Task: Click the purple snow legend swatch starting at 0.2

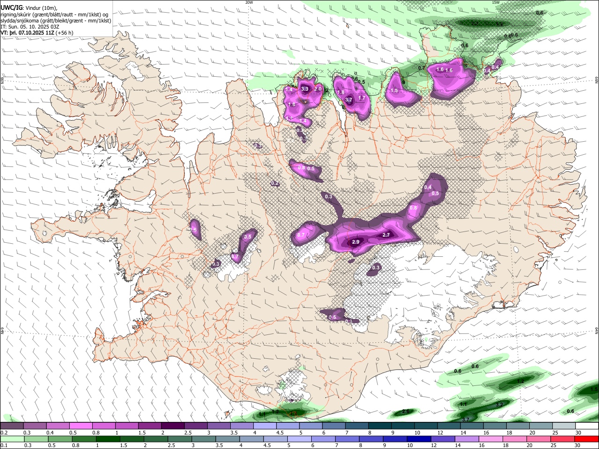Action: (x=12, y=426)
